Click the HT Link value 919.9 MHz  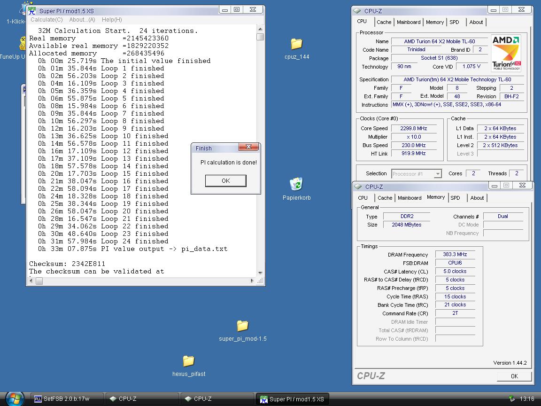(414, 154)
